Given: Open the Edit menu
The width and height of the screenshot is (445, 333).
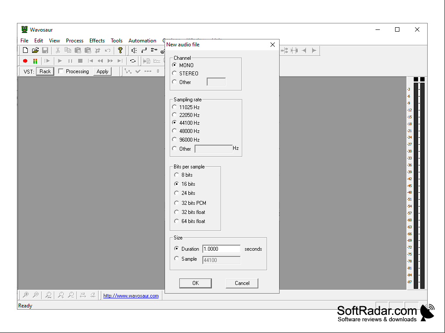Looking at the screenshot, I should coord(39,41).
